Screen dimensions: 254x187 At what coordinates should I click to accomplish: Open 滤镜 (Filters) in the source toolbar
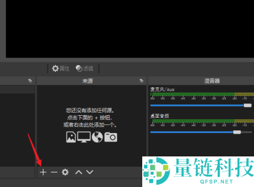(84, 69)
